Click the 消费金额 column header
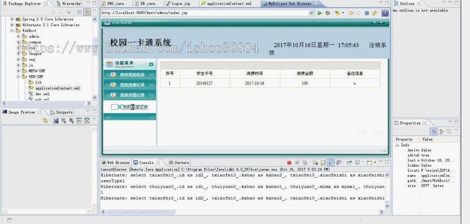470x224 pixels. (305, 74)
